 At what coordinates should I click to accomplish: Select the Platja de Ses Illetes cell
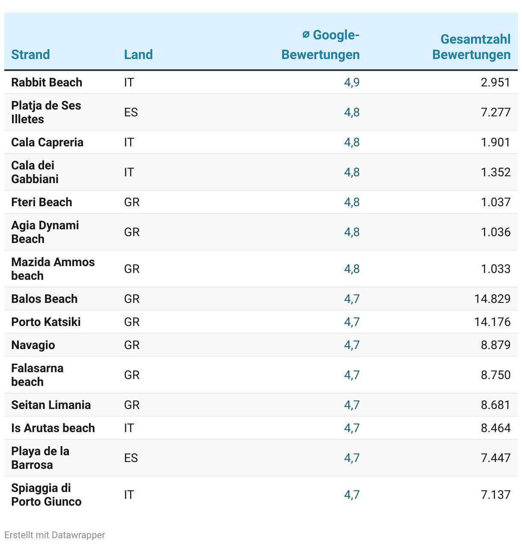coord(46,112)
